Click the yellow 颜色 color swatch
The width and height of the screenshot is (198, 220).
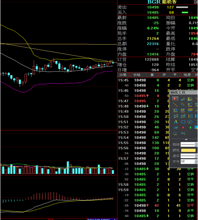pos(188,150)
